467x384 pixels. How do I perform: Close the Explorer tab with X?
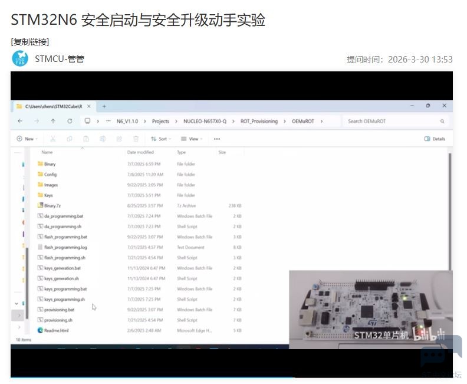point(89,106)
